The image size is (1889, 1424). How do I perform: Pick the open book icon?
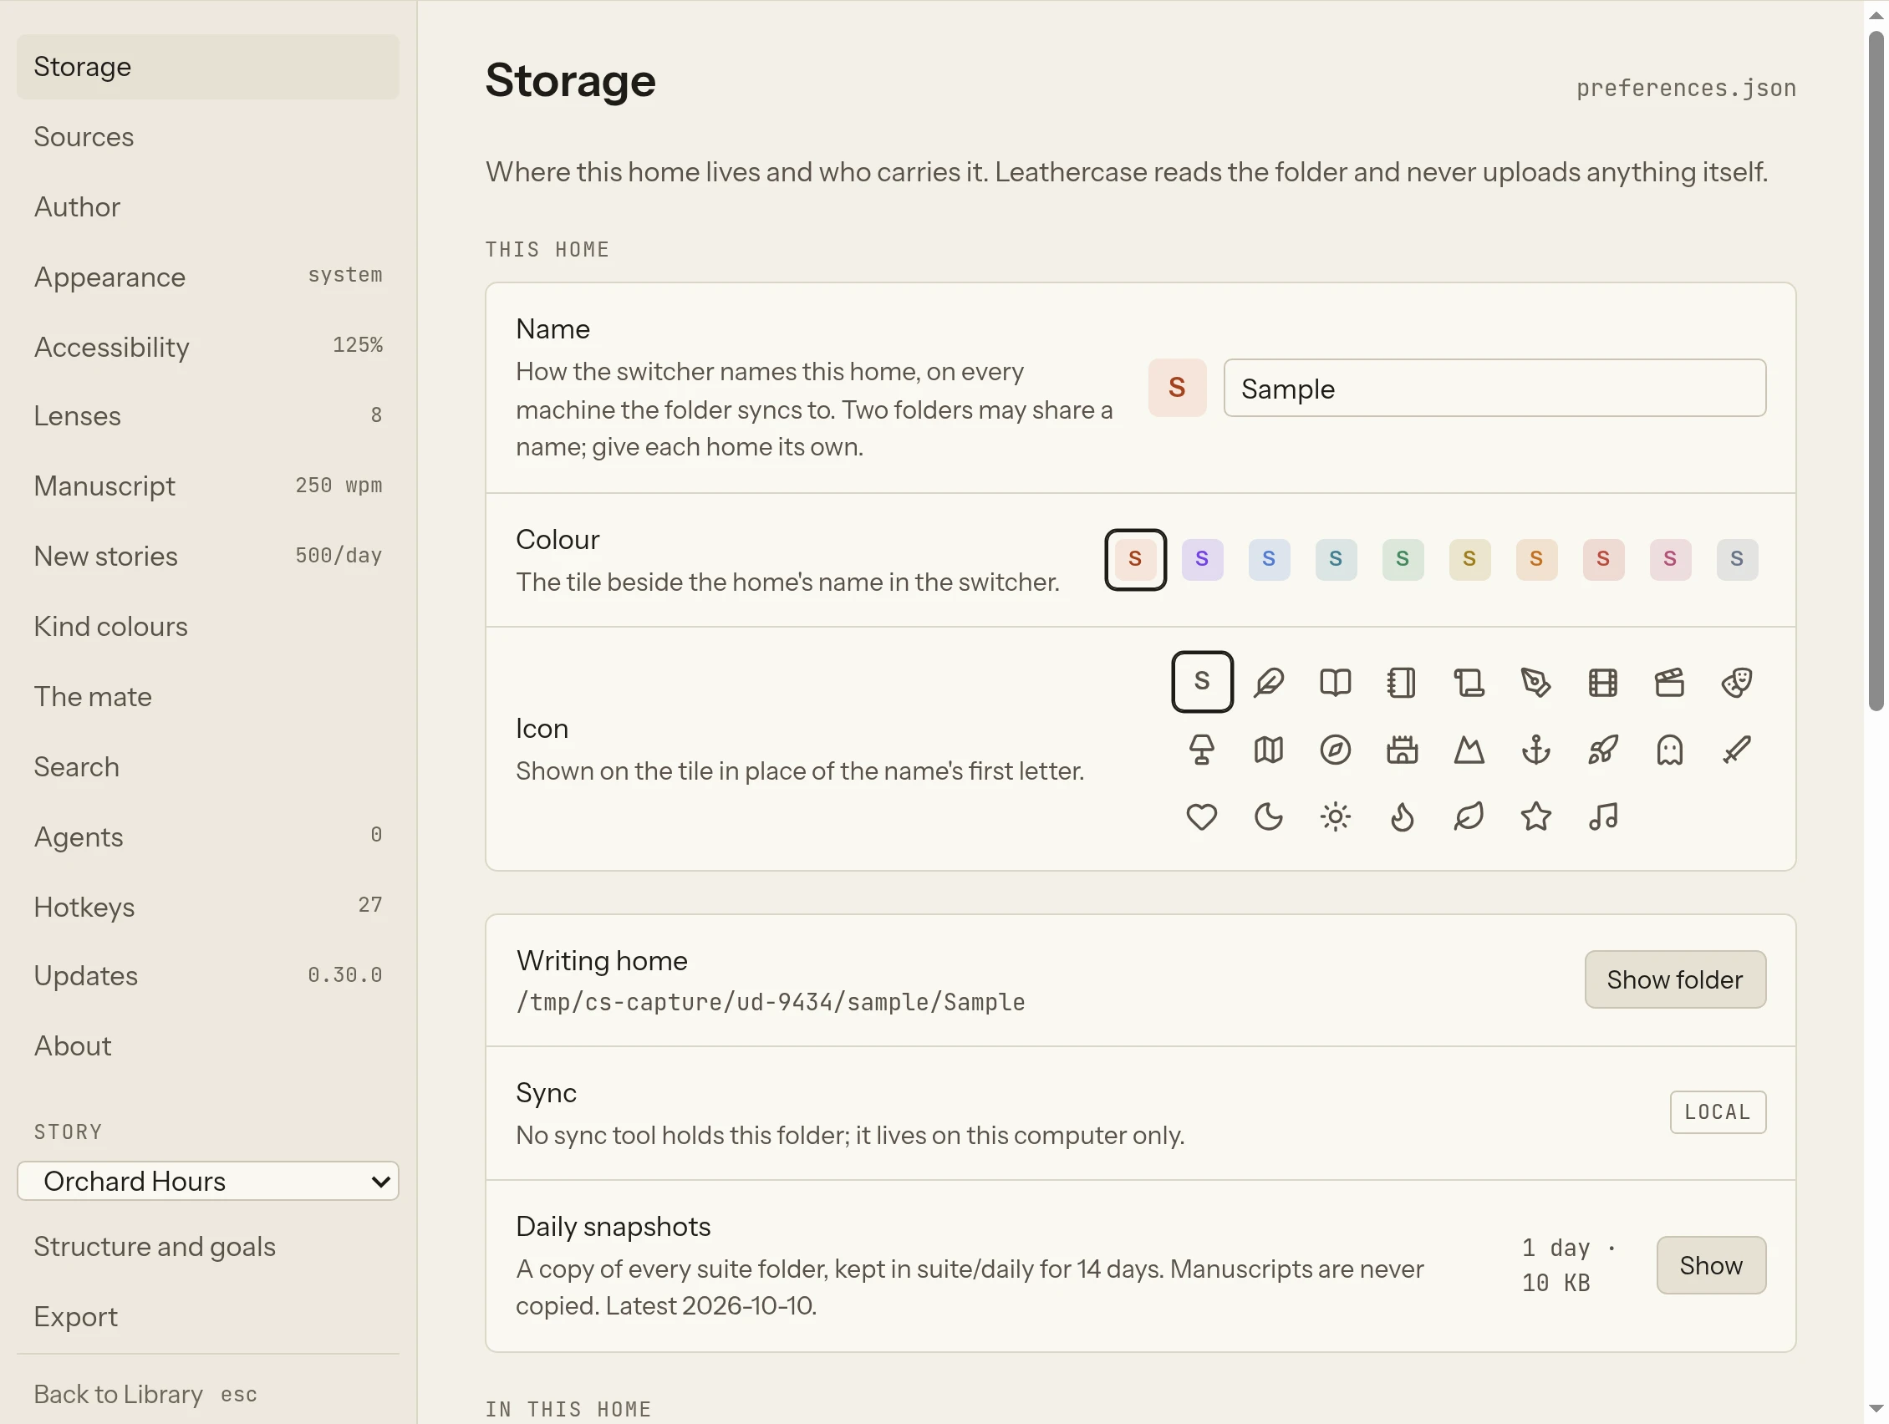pos(1335,681)
